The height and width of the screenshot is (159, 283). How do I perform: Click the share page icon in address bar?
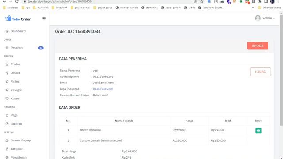tap(195, 1)
